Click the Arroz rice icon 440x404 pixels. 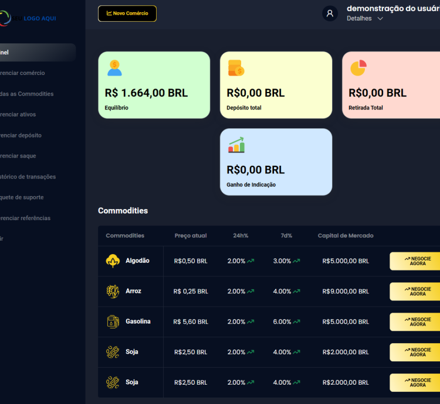pos(113,292)
